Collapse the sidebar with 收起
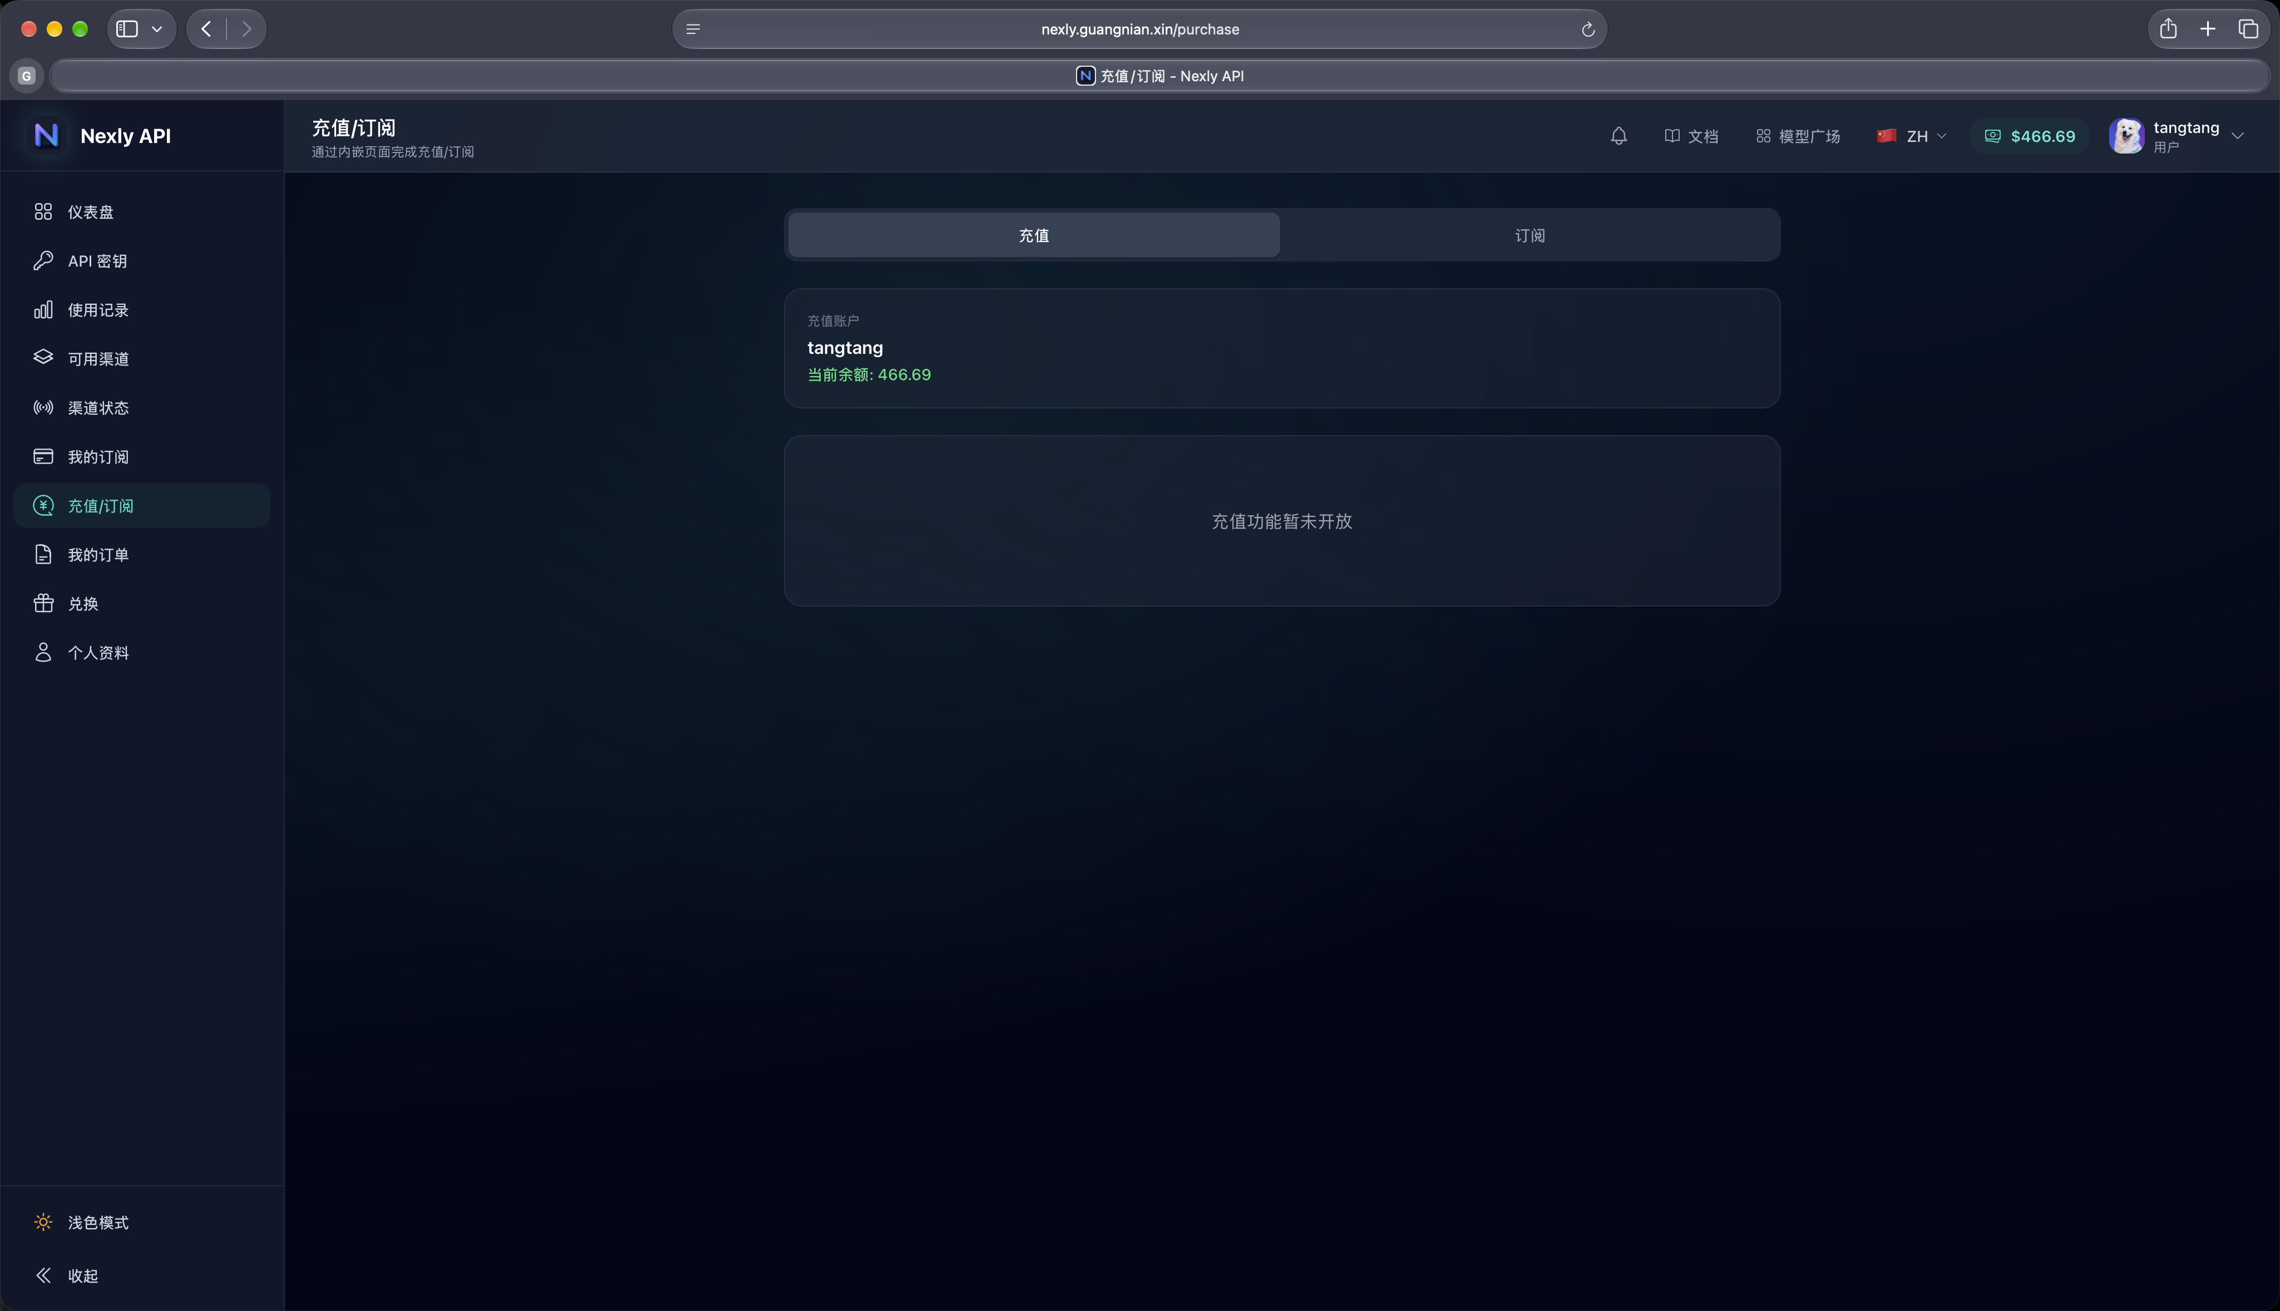 142,1275
